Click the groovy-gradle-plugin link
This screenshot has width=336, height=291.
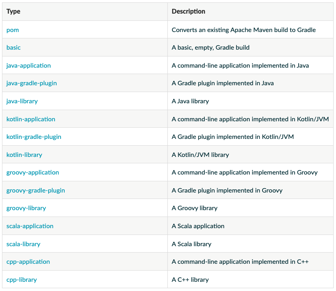[35, 190]
